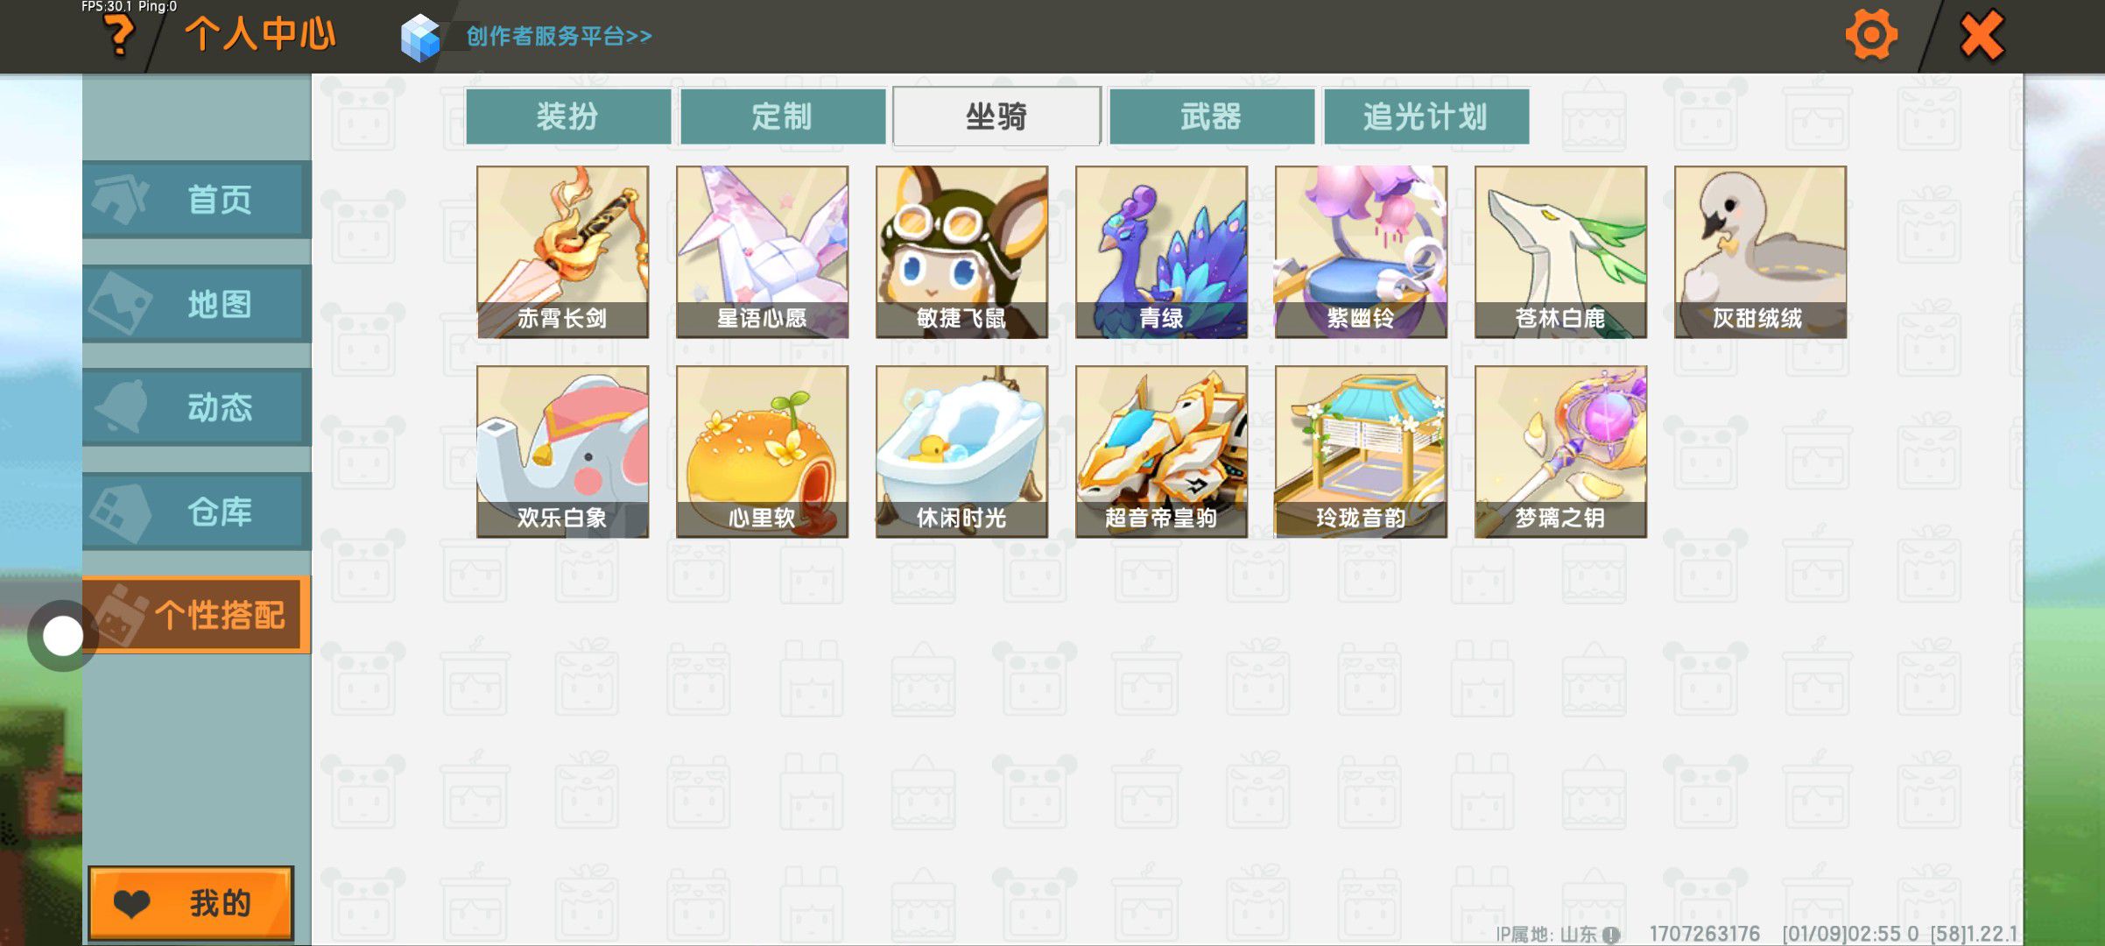Choose the 超音帝皇驹 mecha mount

1161,452
